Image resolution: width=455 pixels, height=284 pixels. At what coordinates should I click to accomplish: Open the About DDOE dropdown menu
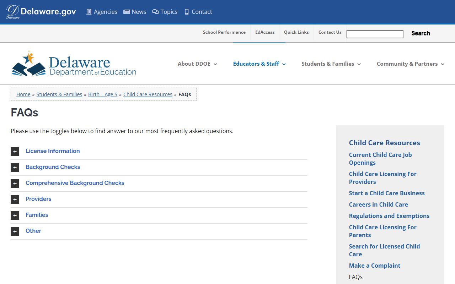click(197, 64)
